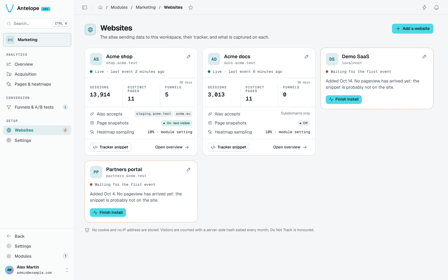Open Pages & heatmaps
The height and width of the screenshot is (280, 448).
[37, 84]
